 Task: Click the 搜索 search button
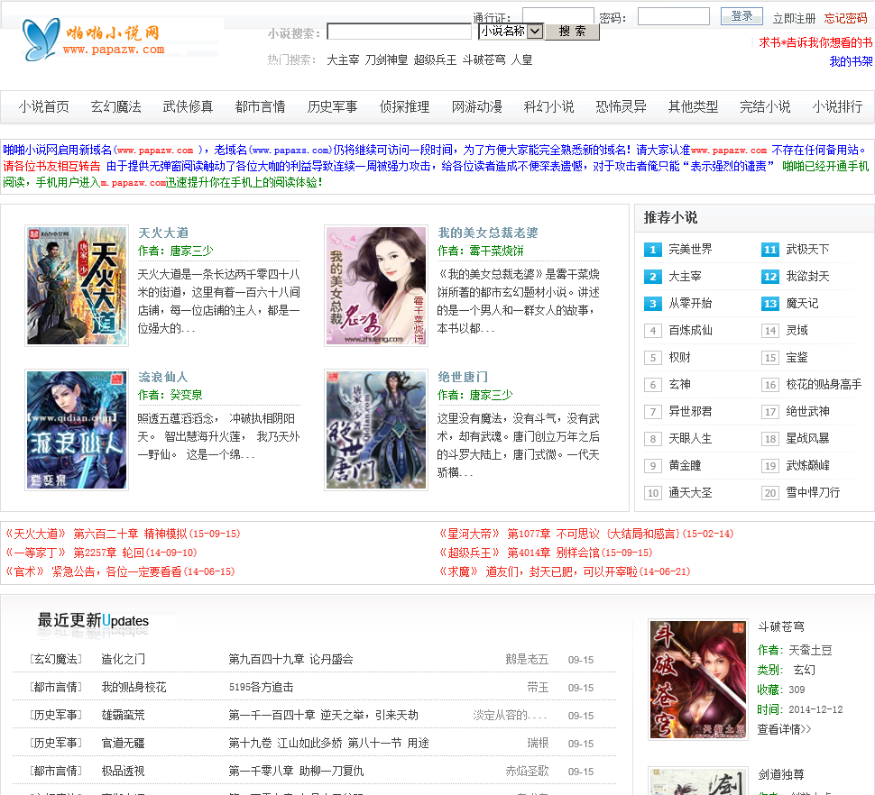tap(572, 32)
